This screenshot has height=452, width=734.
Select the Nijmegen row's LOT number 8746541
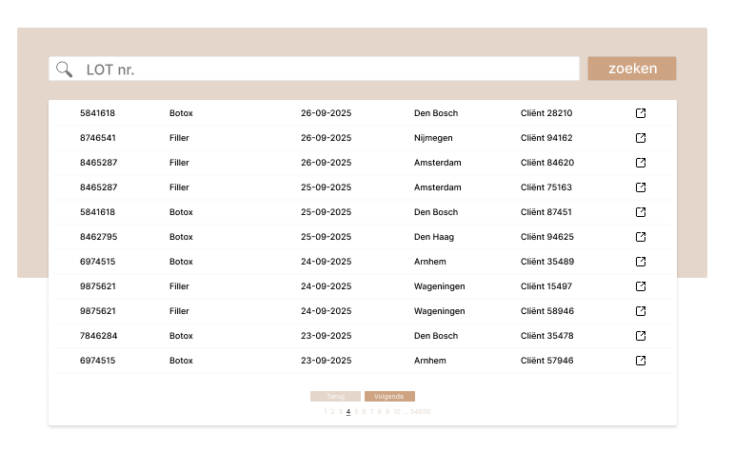98,138
